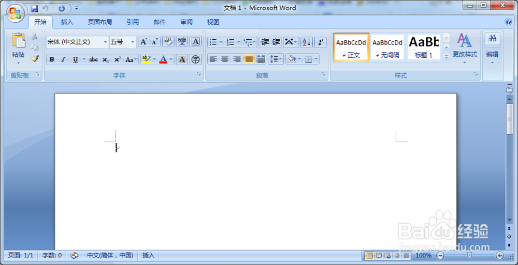This screenshot has width=518, height=265.
Task: Show or hide paragraph marks
Action: [321, 42]
